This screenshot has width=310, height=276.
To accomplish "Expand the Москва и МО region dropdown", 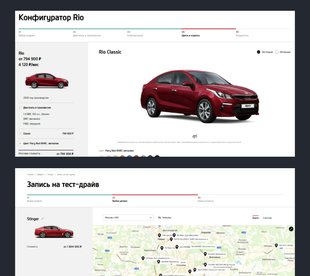I will click(x=128, y=217).
